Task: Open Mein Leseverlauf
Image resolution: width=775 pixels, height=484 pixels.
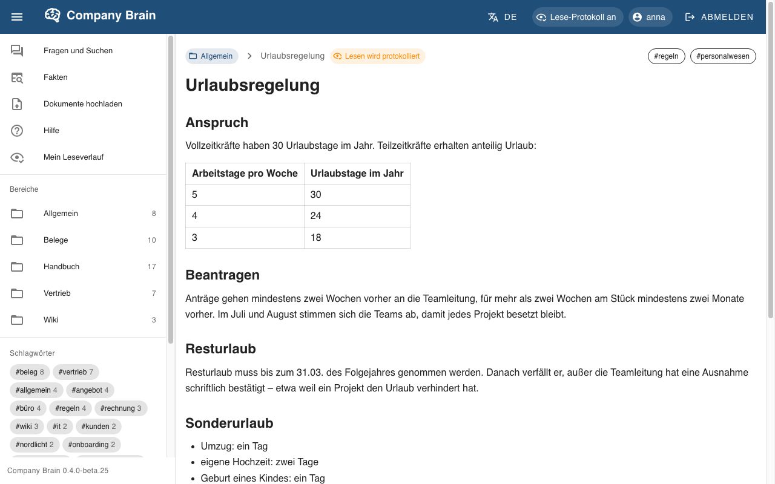Action: (83, 157)
